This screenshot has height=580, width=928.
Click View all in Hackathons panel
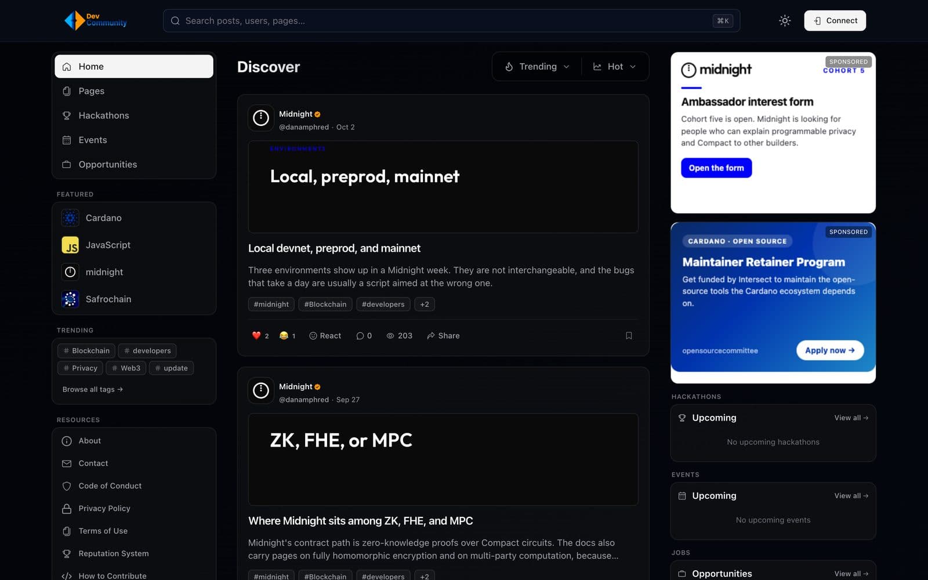pos(851,418)
